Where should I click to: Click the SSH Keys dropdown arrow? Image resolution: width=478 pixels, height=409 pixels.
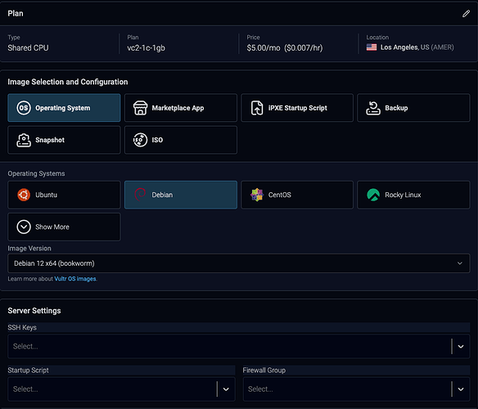pyautogui.click(x=461, y=347)
